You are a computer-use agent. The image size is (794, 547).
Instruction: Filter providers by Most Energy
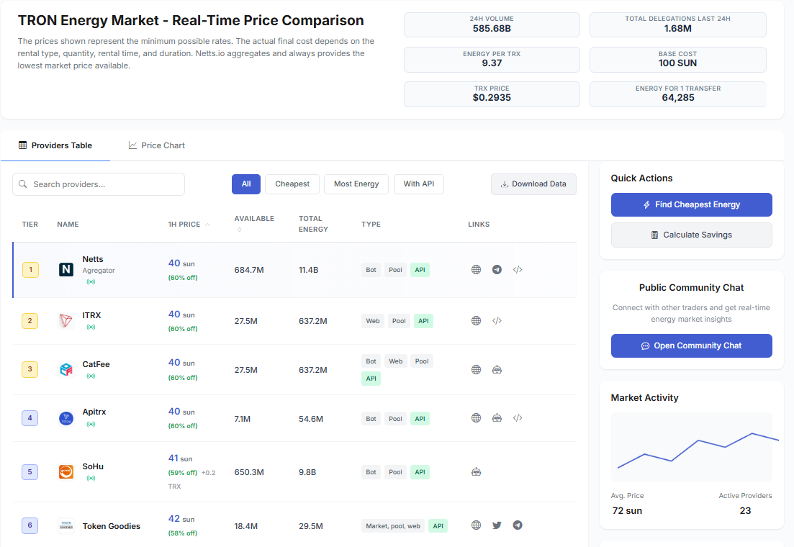(x=356, y=184)
